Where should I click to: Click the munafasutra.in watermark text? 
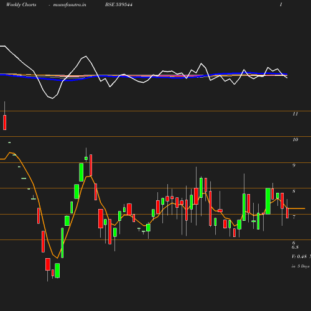point(70,5)
